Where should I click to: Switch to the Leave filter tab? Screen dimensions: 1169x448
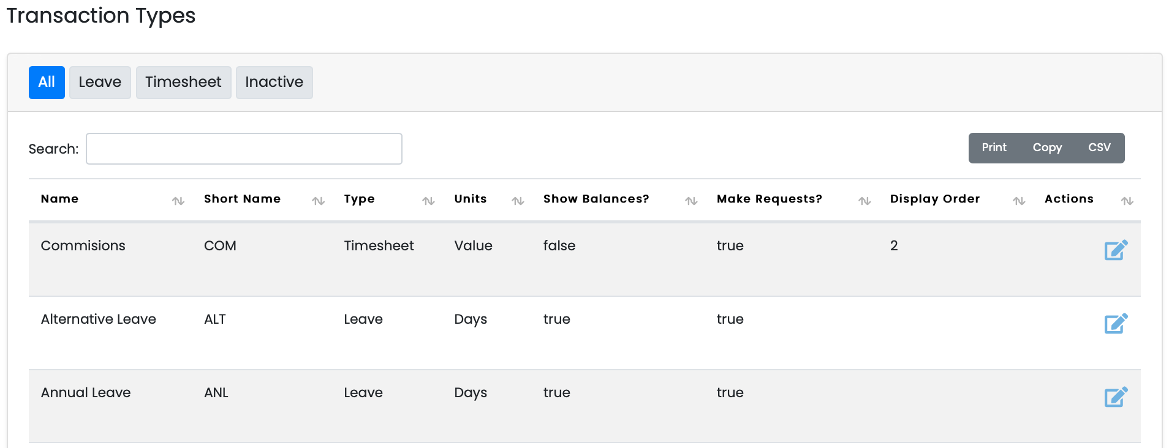click(x=100, y=82)
